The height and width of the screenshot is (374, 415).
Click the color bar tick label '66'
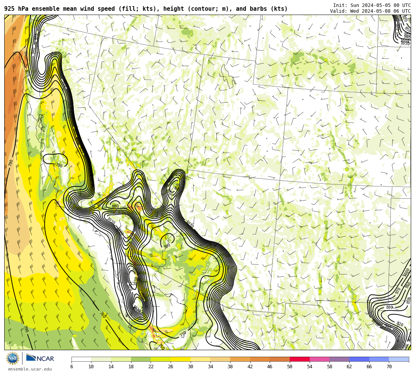tap(369, 367)
